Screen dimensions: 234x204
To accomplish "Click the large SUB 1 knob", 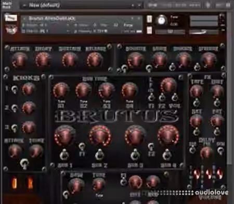I will point(64,136).
